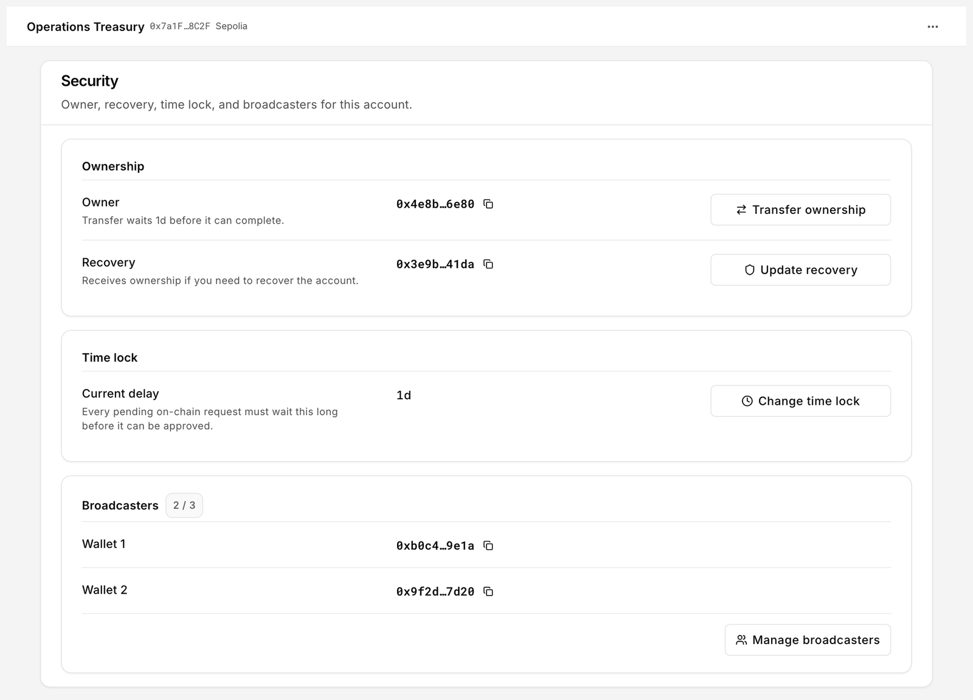Copy the Owner address 0x4e8b…6e80
The width and height of the screenshot is (973, 700).
click(x=488, y=204)
